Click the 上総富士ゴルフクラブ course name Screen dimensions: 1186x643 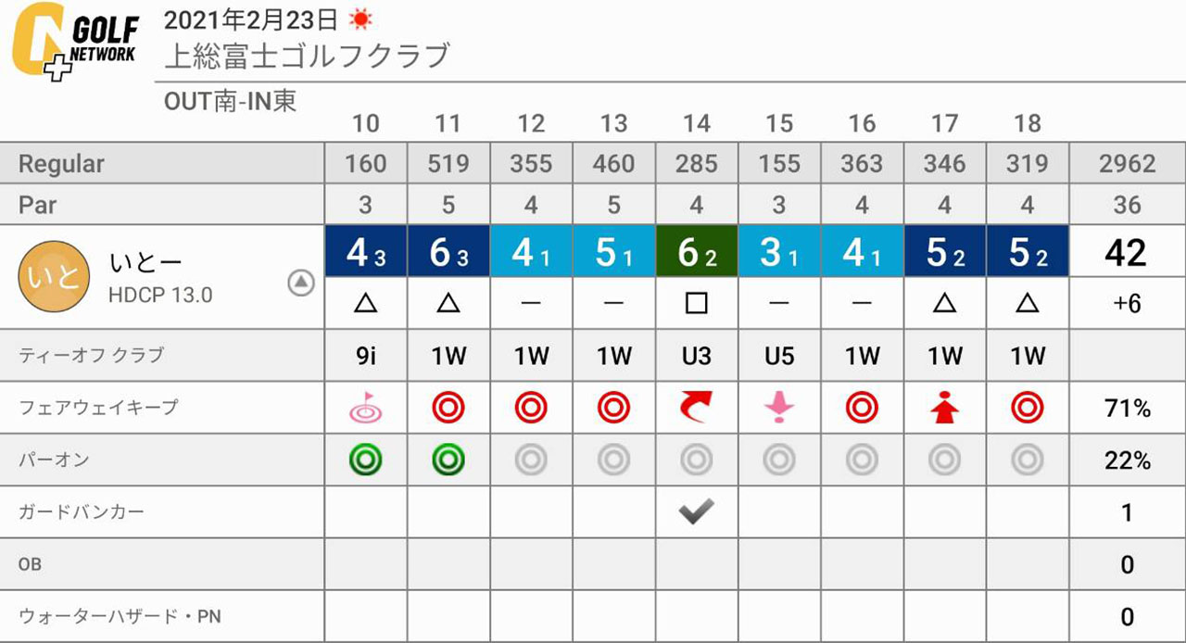click(x=307, y=57)
